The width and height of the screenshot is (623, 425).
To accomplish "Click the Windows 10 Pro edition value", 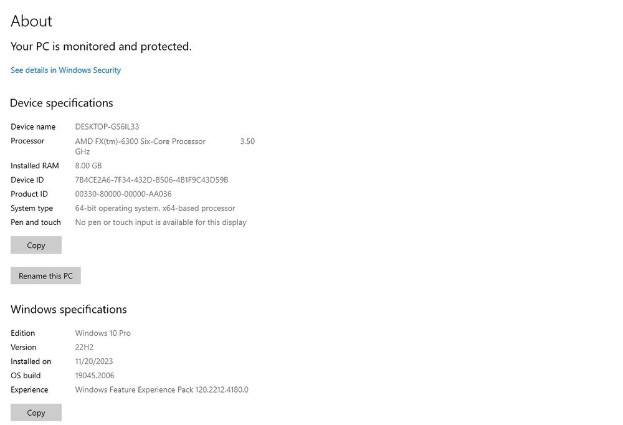I will (103, 333).
